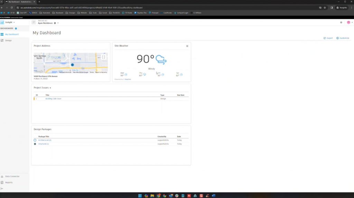Image resolution: width=354 pixels, height=198 pixels.
Task: Expand the Project Issues dropdown arrow
Action: [x=50, y=88]
